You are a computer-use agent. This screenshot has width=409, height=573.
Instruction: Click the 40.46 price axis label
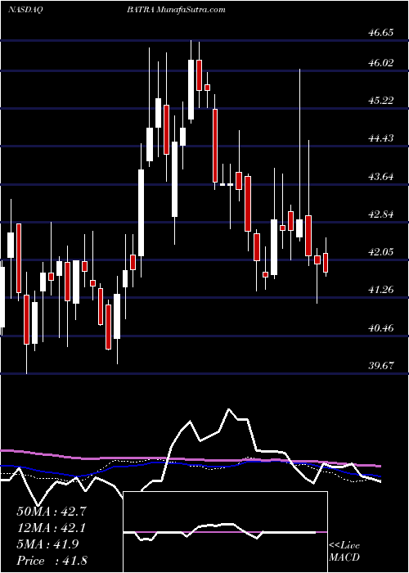[x=381, y=327]
